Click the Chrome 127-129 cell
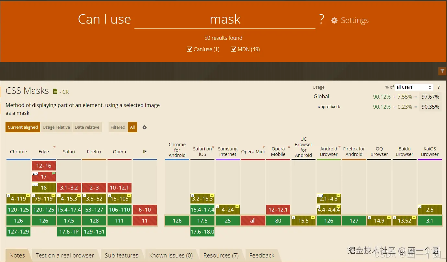Image resolution: width=447 pixels, height=262 pixels. pyautogui.click(x=18, y=232)
